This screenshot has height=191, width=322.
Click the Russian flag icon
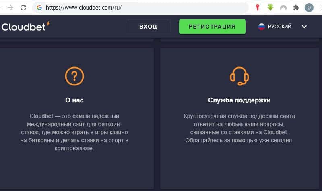[261, 27]
